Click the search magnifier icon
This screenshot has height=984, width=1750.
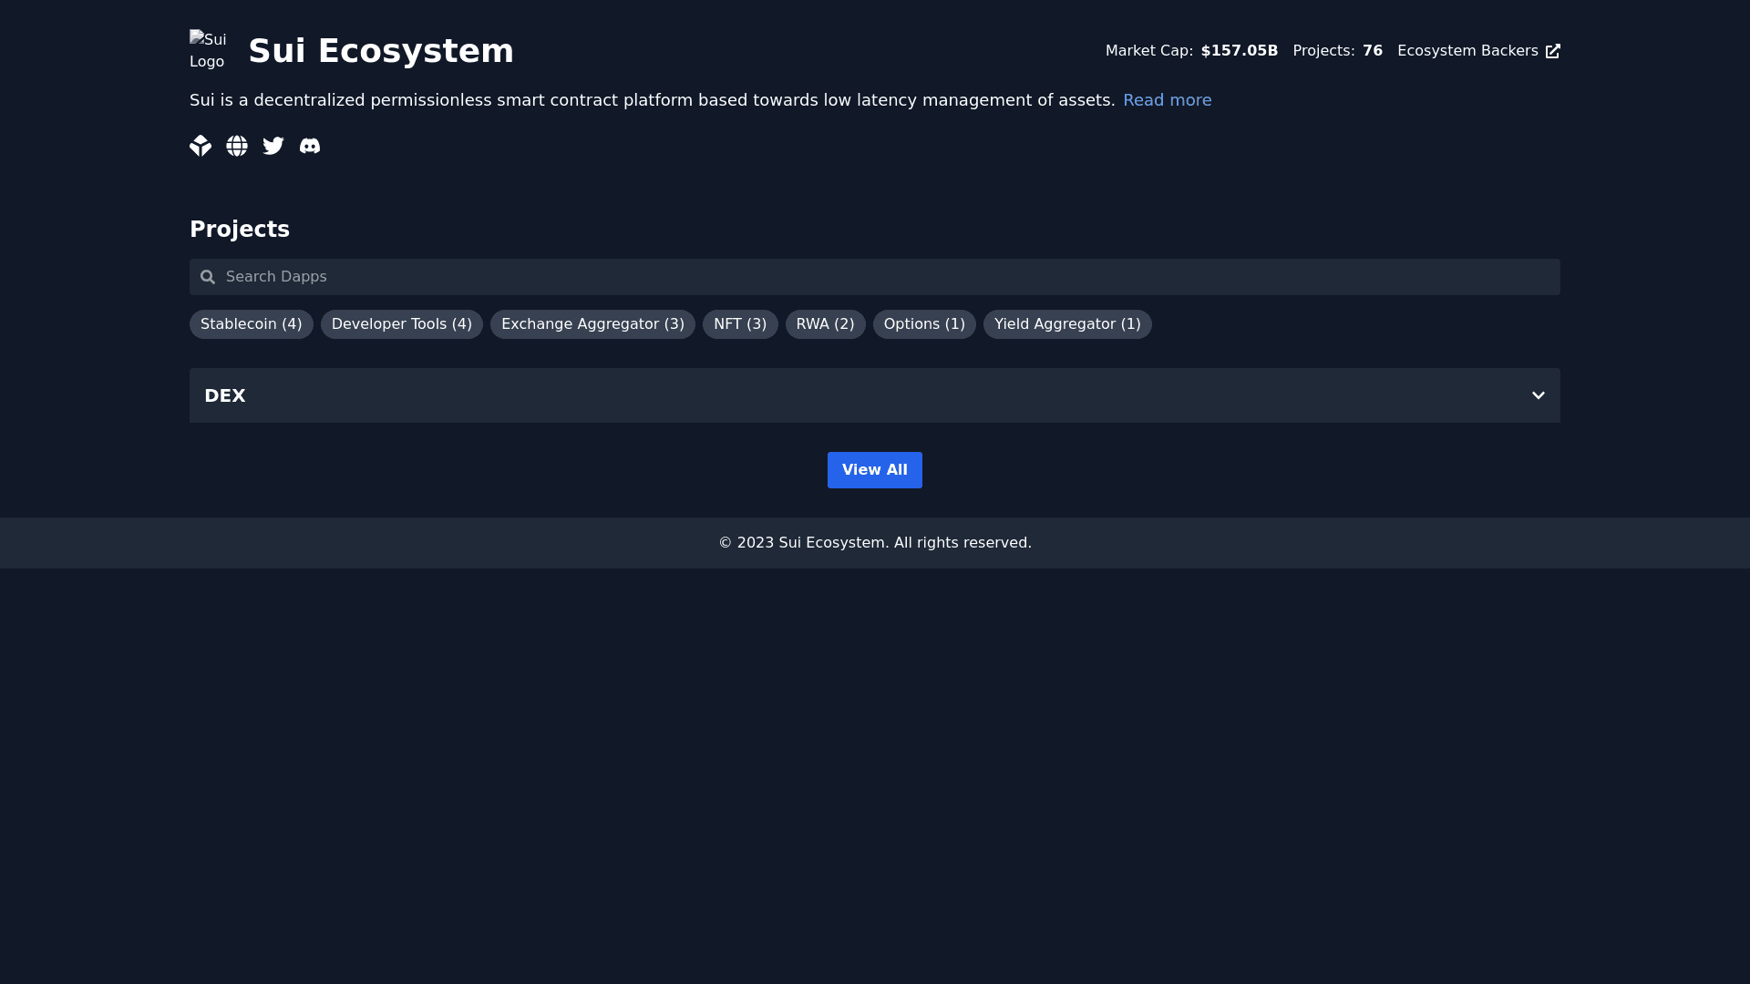coord(208,277)
